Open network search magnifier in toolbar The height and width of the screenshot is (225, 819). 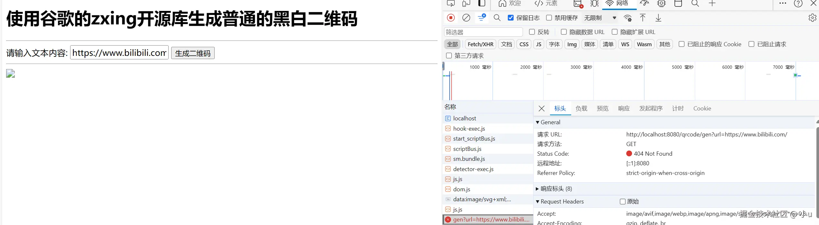[x=497, y=18]
